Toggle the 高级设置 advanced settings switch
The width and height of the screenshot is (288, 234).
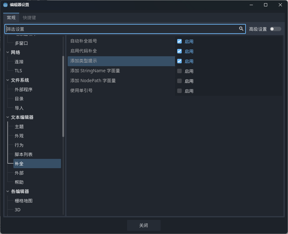click(275, 29)
